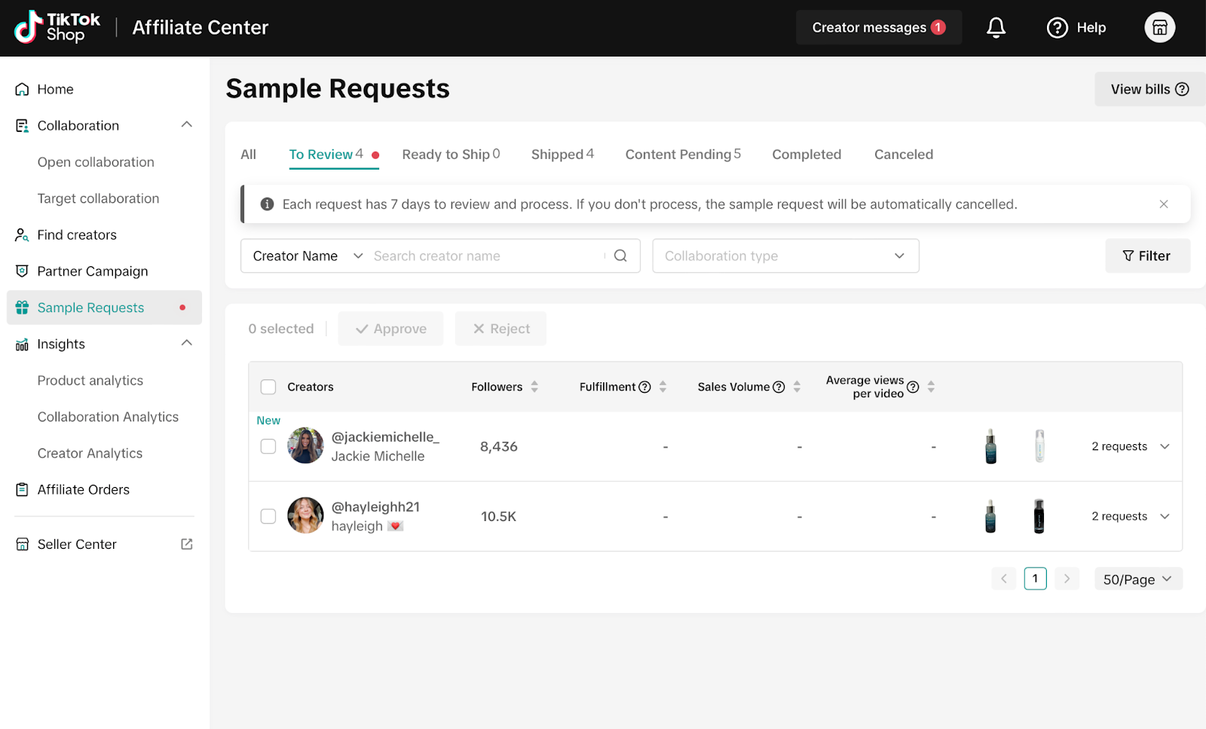1206x729 pixels.
Task: Go to the previous page arrow
Action: (1004, 578)
